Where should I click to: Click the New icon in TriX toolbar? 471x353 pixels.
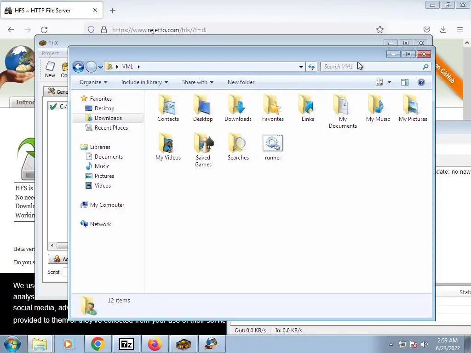50,70
